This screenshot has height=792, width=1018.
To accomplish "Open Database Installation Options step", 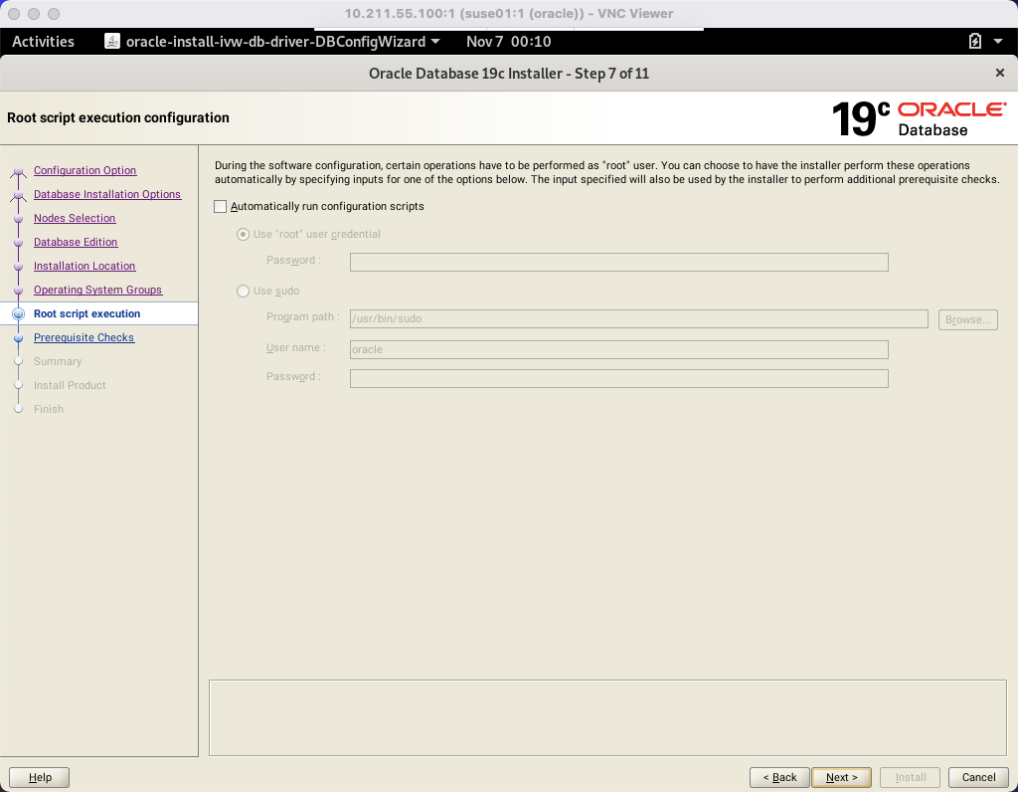I will (x=107, y=194).
